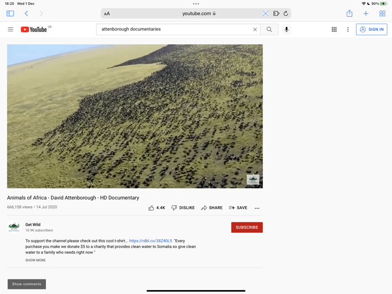Open the extensions icon in address bar

pyautogui.click(x=276, y=13)
